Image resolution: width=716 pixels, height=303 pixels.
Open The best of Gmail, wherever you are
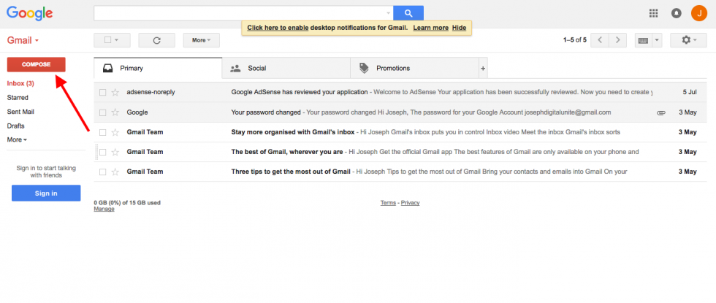point(400,152)
